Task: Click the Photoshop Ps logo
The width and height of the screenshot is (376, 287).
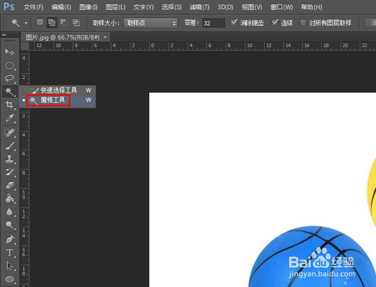Action: [x=9, y=7]
